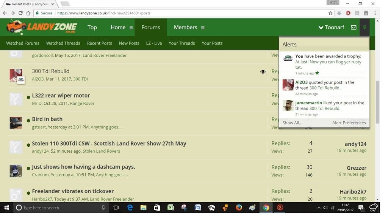Open LZ - Live
Image resolution: width=388 pixels, height=217 pixels.
click(x=154, y=43)
